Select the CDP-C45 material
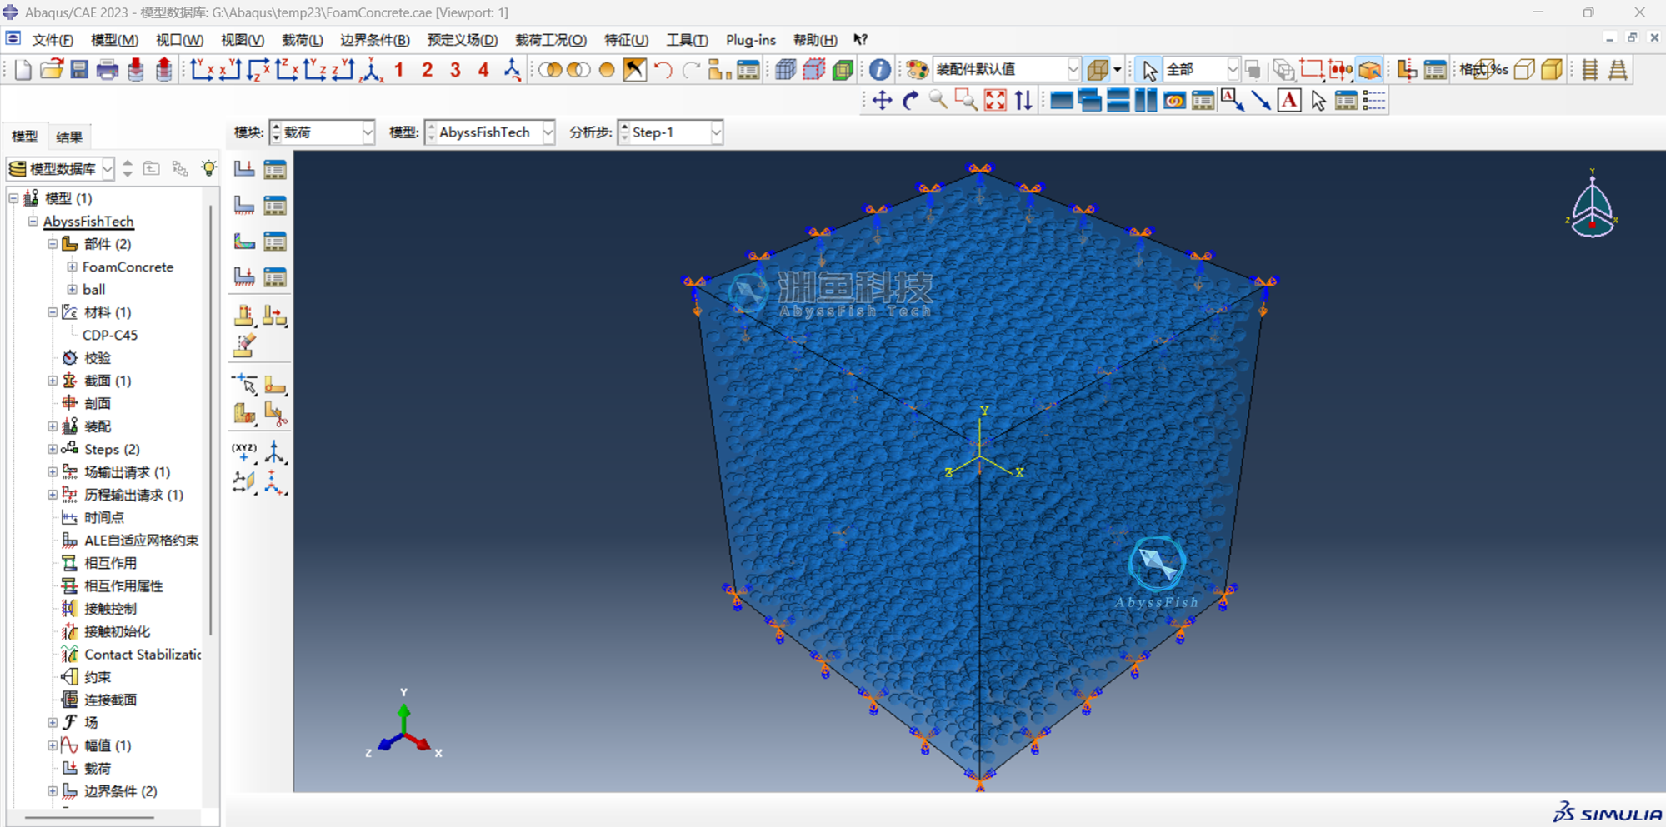This screenshot has width=1666, height=827. [x=110, y=335]
